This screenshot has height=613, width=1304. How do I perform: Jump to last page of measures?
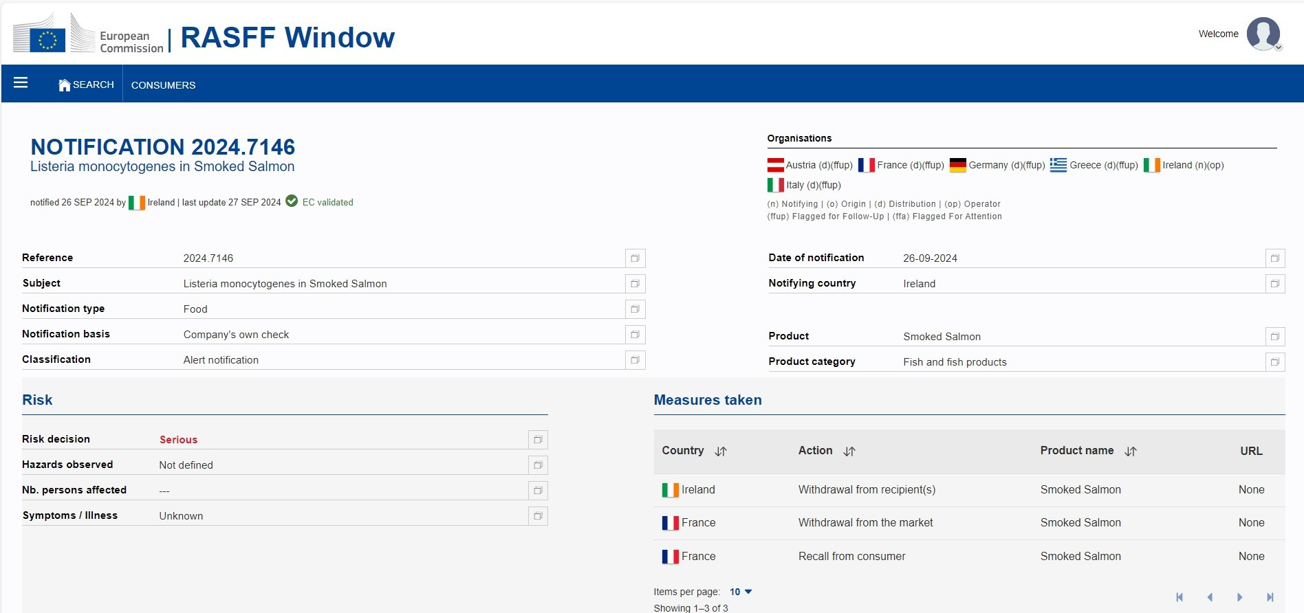point(1270,597)
